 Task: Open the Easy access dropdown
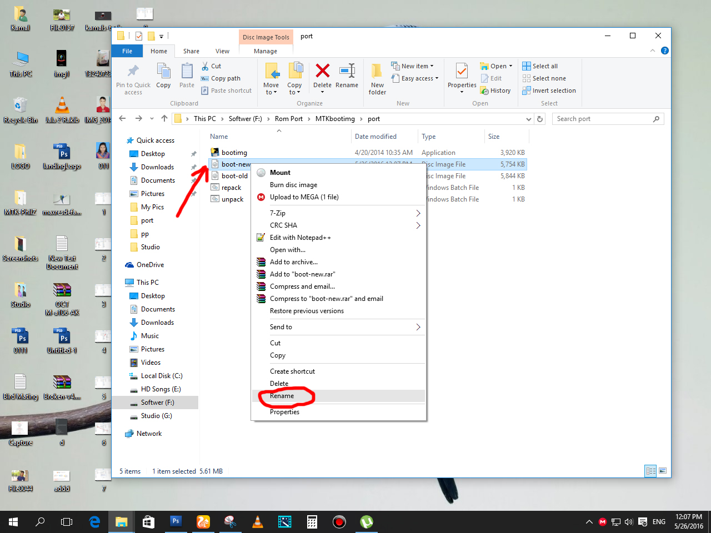[x=415, y=78]
